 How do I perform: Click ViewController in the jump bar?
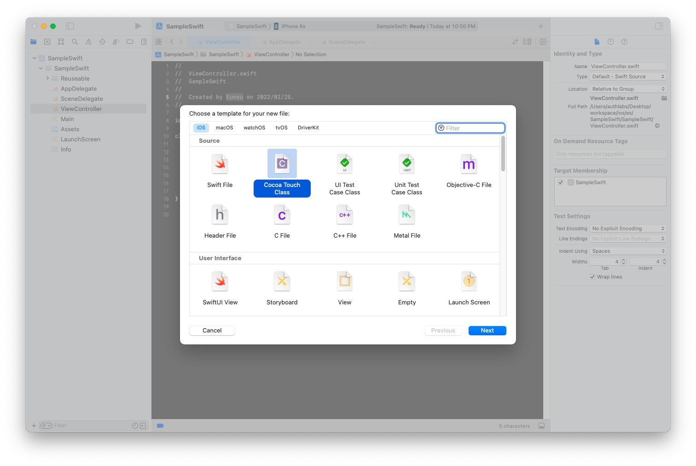pos(268,54)
